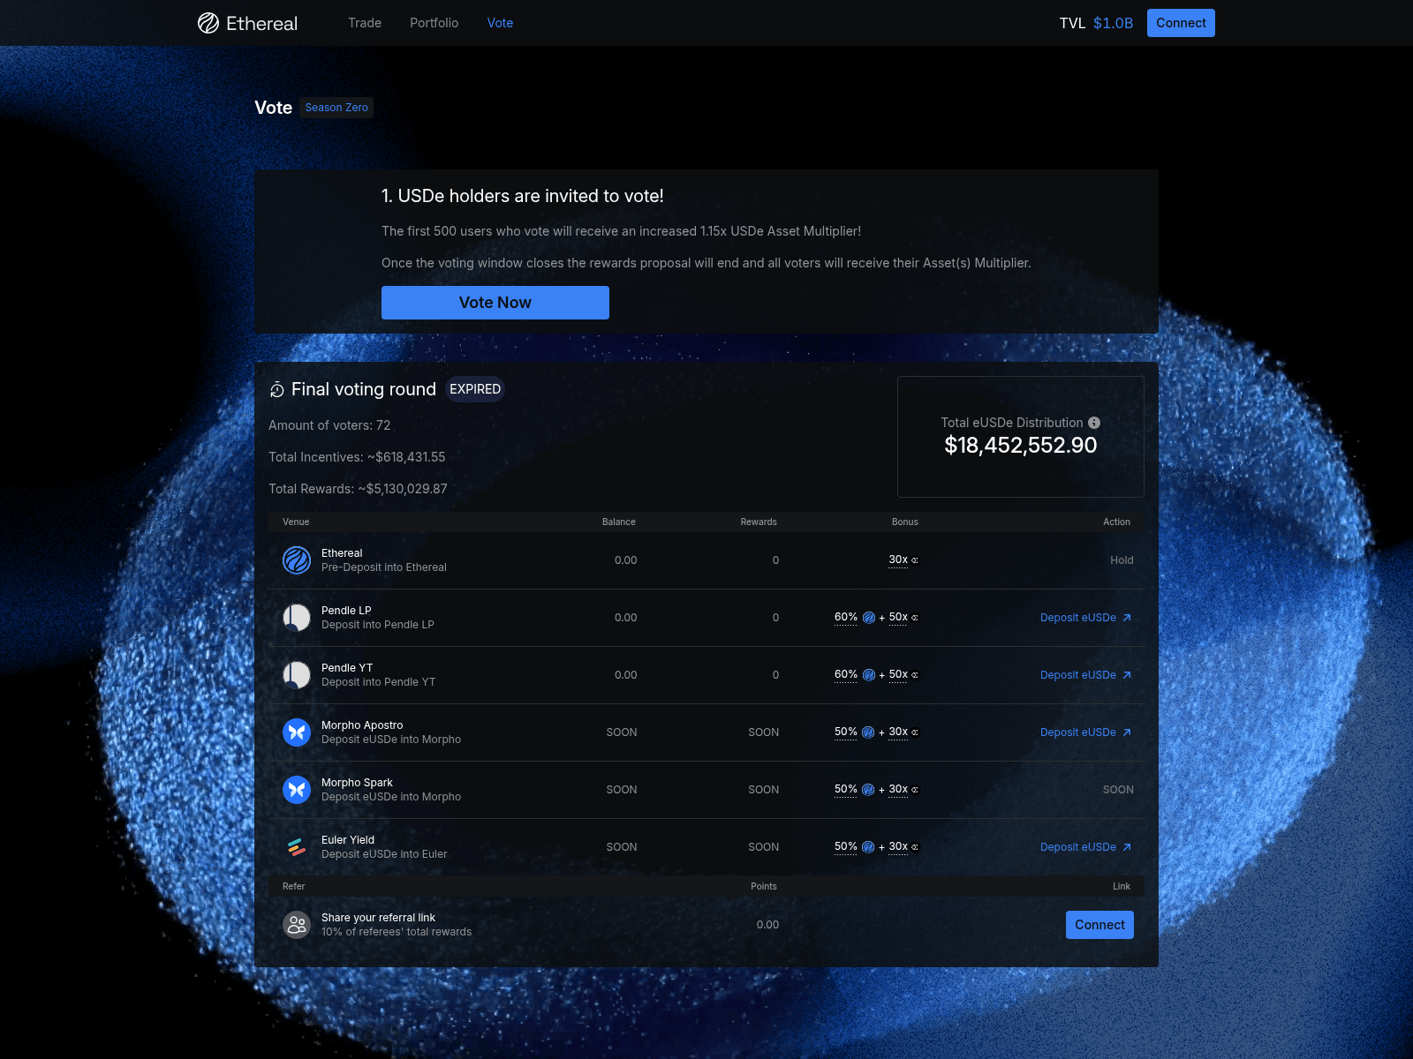Click the Share your referral link text

click(378, 918)
